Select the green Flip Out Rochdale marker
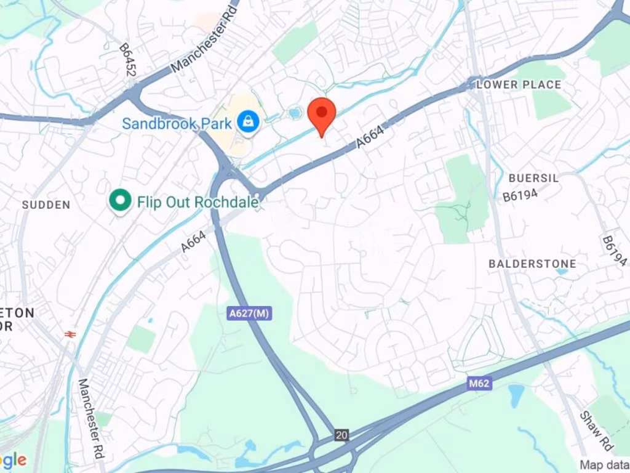The width and height of the screenshot is (630, 473). (x=120, y=201)
